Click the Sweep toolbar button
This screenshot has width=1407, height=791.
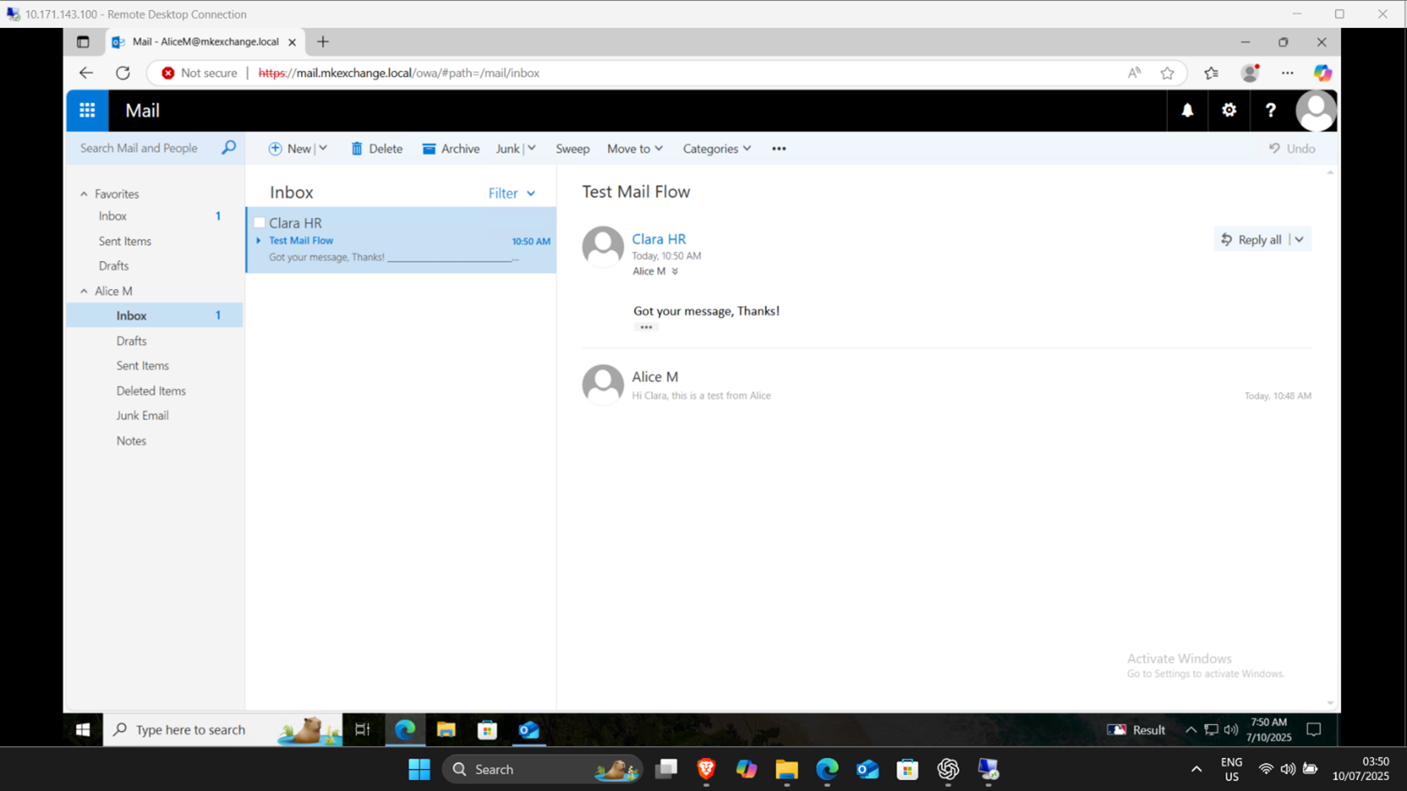click(572, 148)
